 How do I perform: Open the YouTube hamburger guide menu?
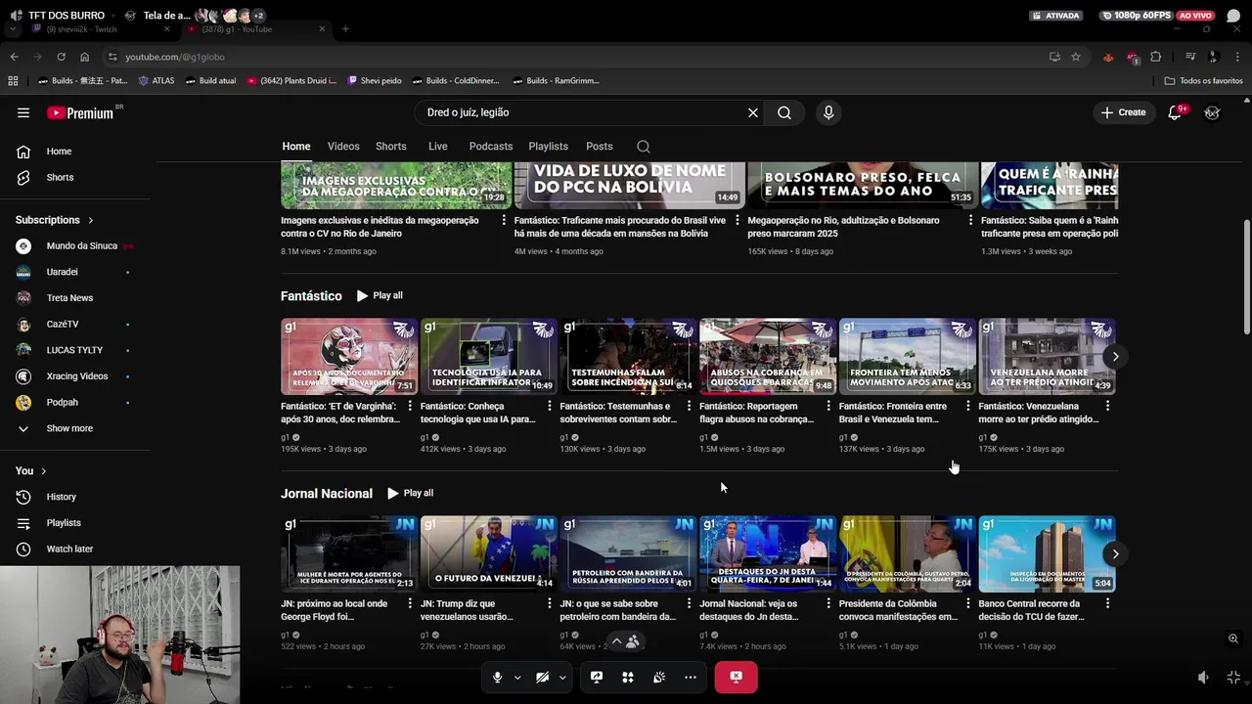coord(23,112)
